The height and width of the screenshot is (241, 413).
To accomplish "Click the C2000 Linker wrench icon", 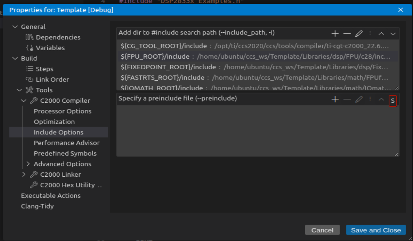I will (x=34, y=175).
